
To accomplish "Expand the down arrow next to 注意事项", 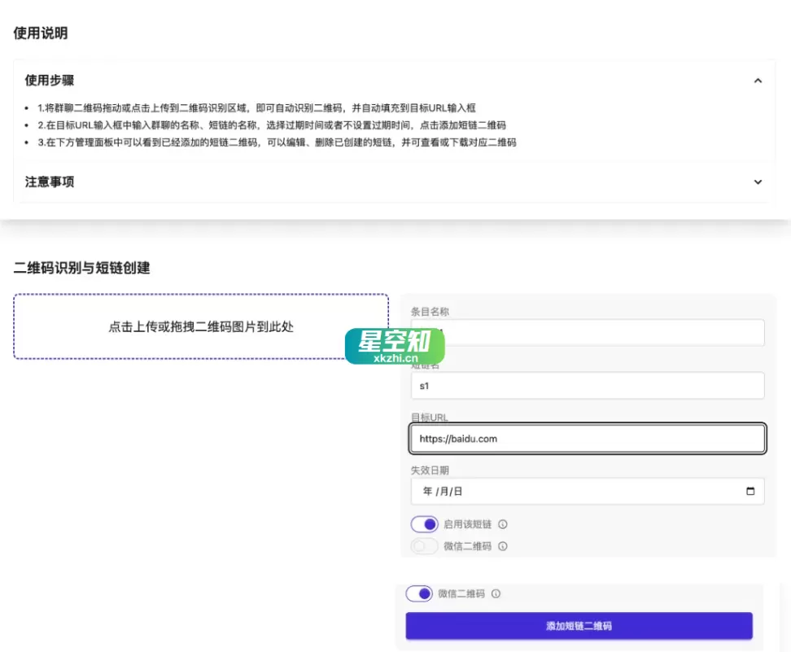I will coord(757,182).
